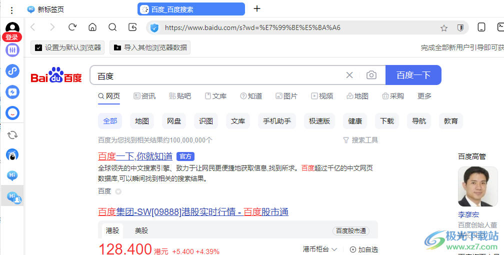Image resolution: width=504 pixels, height=255 pixels.
Task: Open 百度集团-SW[09888] stock result link
Action: [x=193, y=212]
